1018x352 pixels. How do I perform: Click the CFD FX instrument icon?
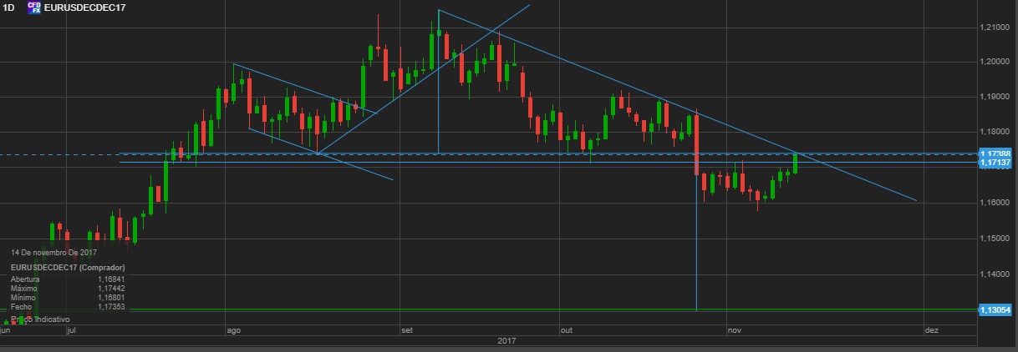click(34, 8)
